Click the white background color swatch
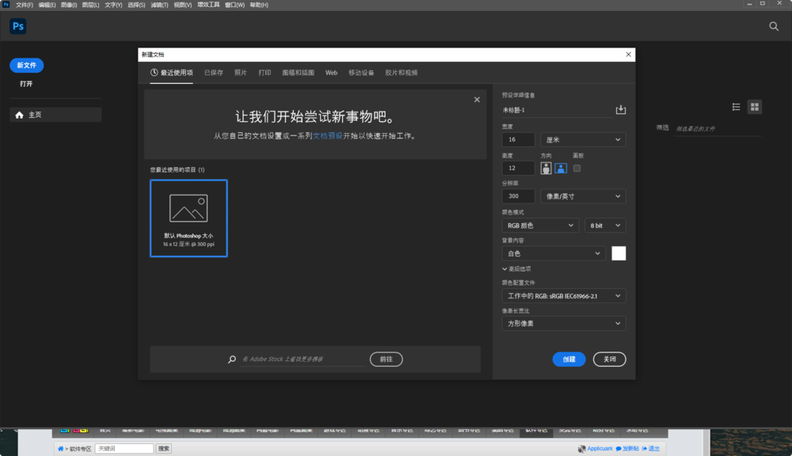Viewport: 792px width, 456px height. 619,253
